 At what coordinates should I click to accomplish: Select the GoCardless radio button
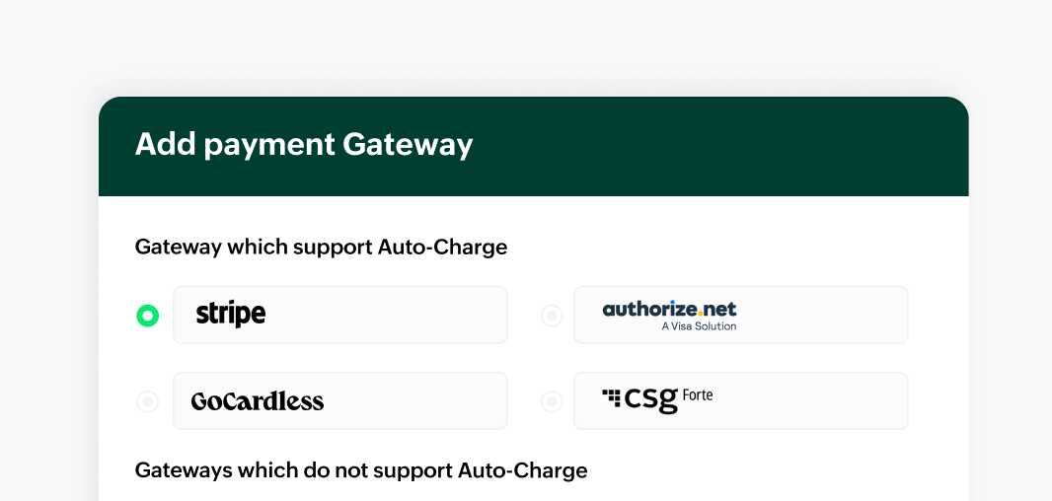pos(147,401)
